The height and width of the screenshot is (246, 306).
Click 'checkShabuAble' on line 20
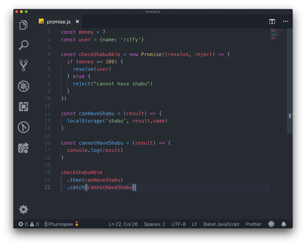click(82, 172)
